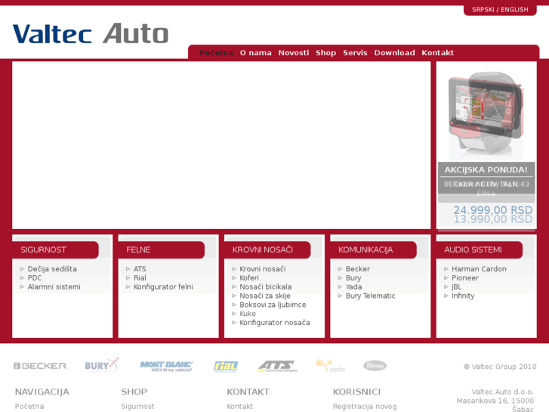Open the KOMUNIKACIJA category header
Screen dimensions: 549x412
374,249
